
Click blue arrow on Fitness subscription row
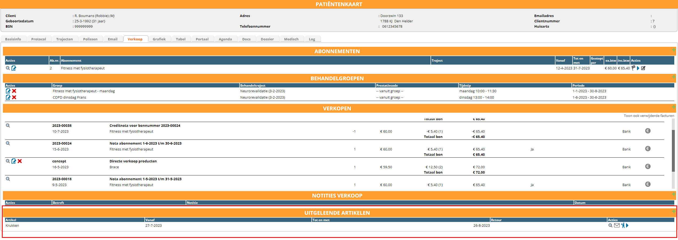tap(638, 68)
